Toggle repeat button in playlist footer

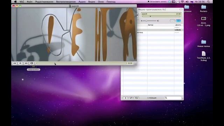136,98
